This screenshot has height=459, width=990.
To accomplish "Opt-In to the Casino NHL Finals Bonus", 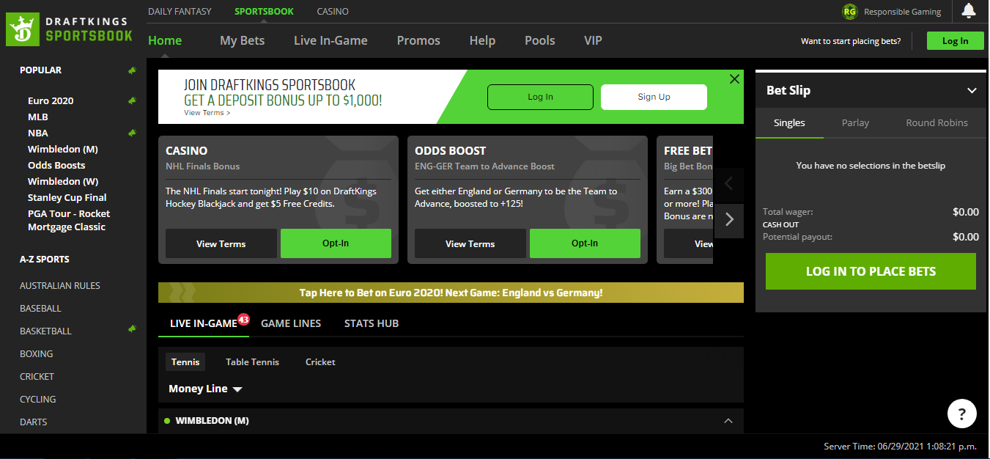I will [336, 243].
